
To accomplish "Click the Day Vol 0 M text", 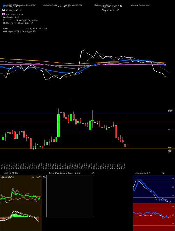I will point(110,10).
